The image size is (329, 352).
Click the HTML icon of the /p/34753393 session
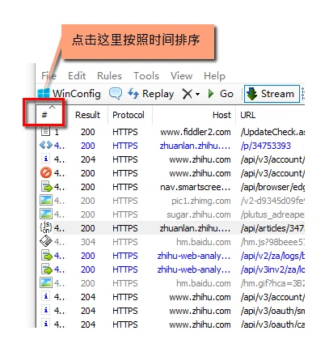pyautogui.click(x=46, y=146)
